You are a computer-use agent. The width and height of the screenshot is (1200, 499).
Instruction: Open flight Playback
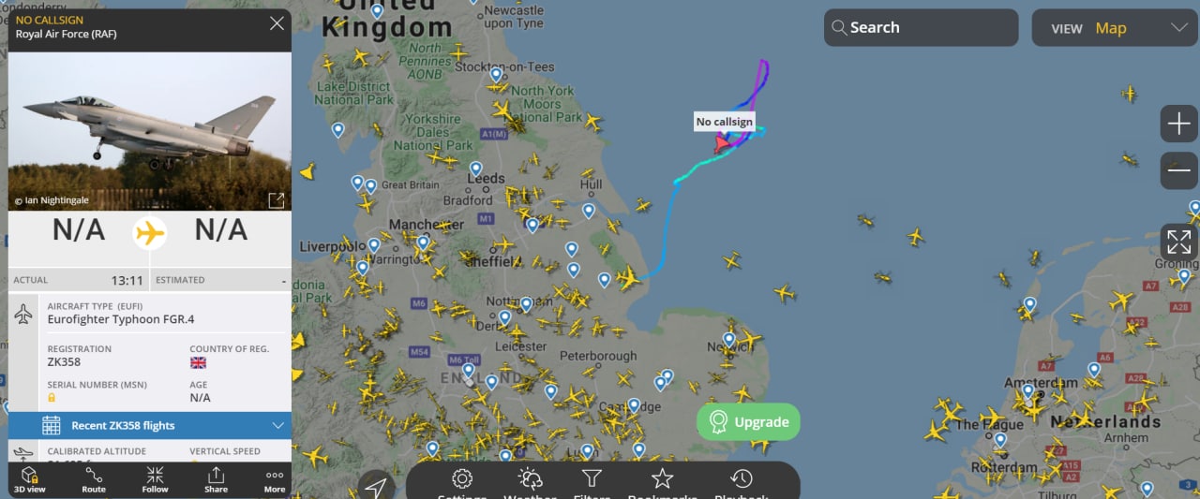pyautogui.click(x=741, y=484)
